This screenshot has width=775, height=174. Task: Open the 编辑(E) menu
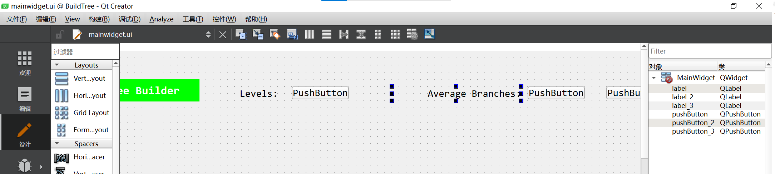(46, 19)
